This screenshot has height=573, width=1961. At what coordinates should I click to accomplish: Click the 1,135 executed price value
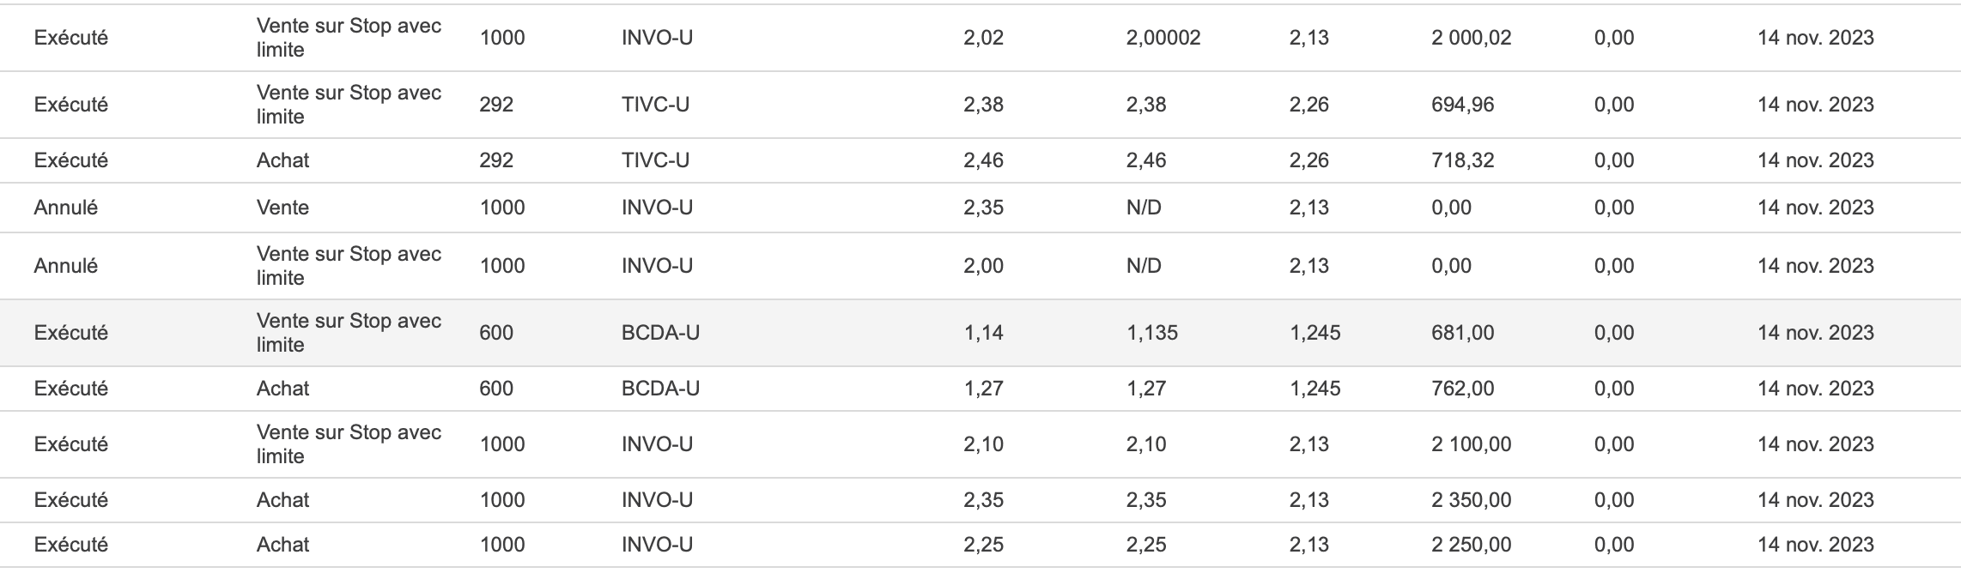coord(1151,333)
